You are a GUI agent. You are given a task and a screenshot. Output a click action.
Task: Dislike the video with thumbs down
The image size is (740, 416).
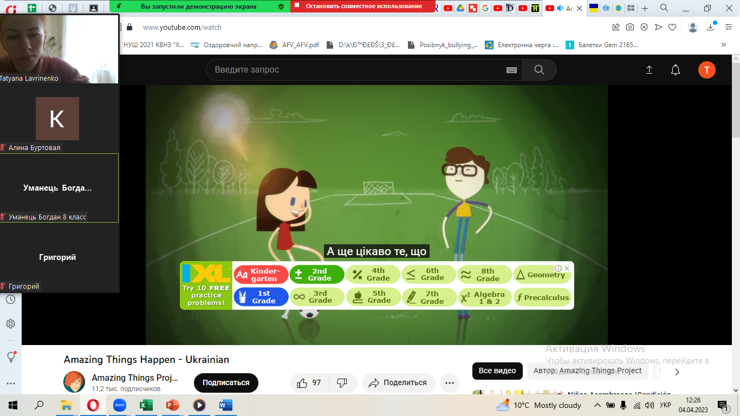pyautogui.click(x=342, y=382)
